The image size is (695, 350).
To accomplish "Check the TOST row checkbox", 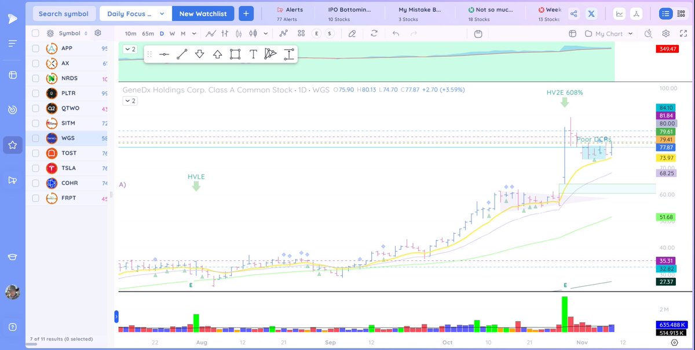I will coord(36,153).
